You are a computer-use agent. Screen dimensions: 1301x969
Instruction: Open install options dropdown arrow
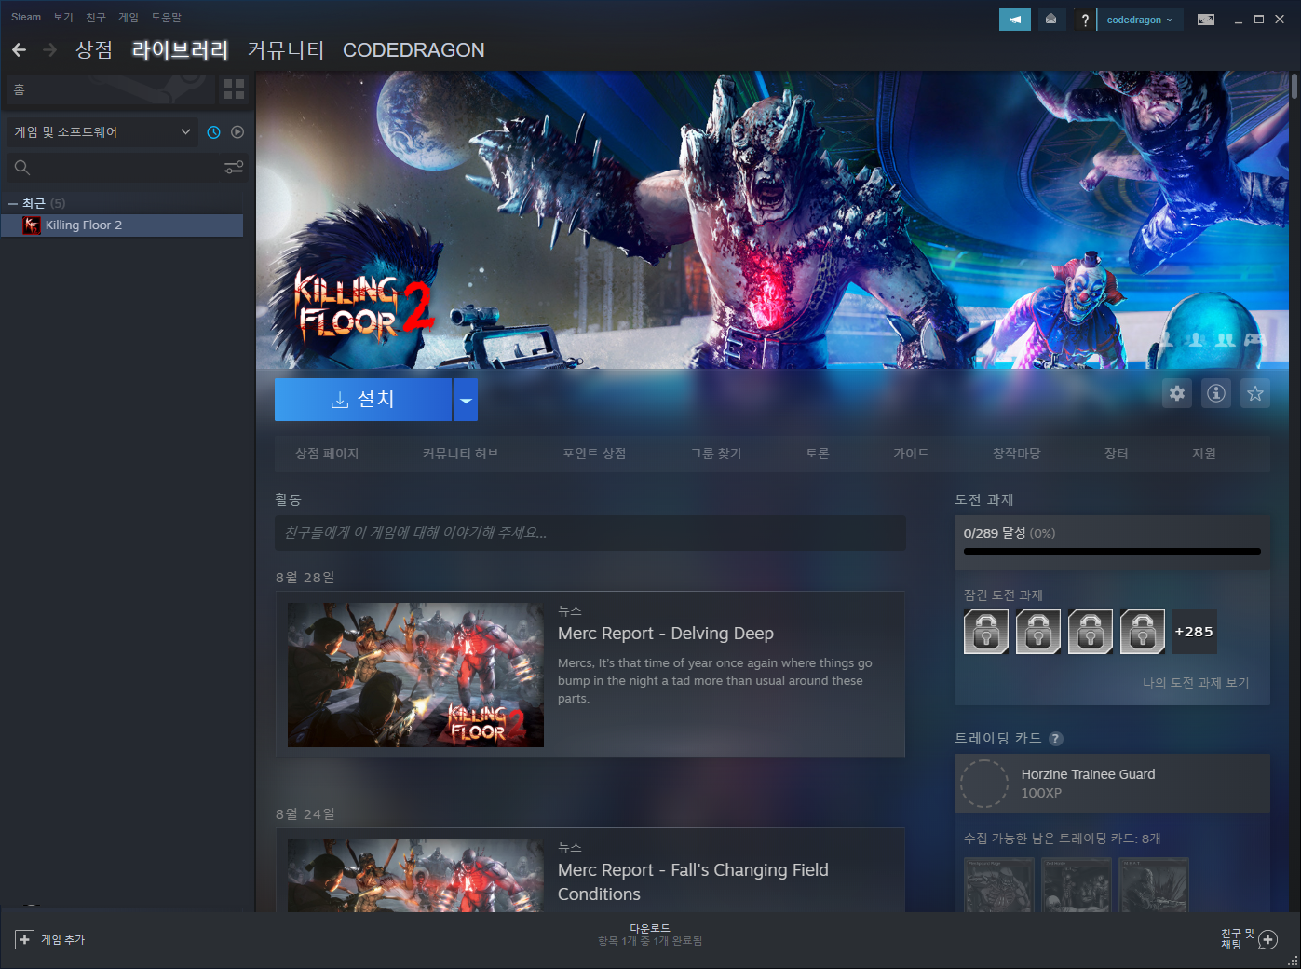point(466,400)
